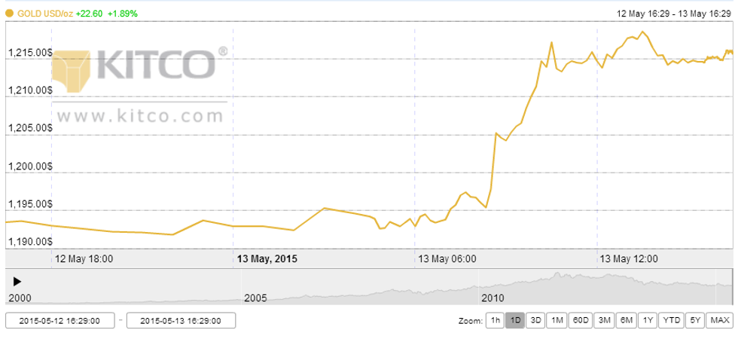Screen dimensions: 738x339
Task: Select 60D zoom range
Action: (x=581, y=320)
